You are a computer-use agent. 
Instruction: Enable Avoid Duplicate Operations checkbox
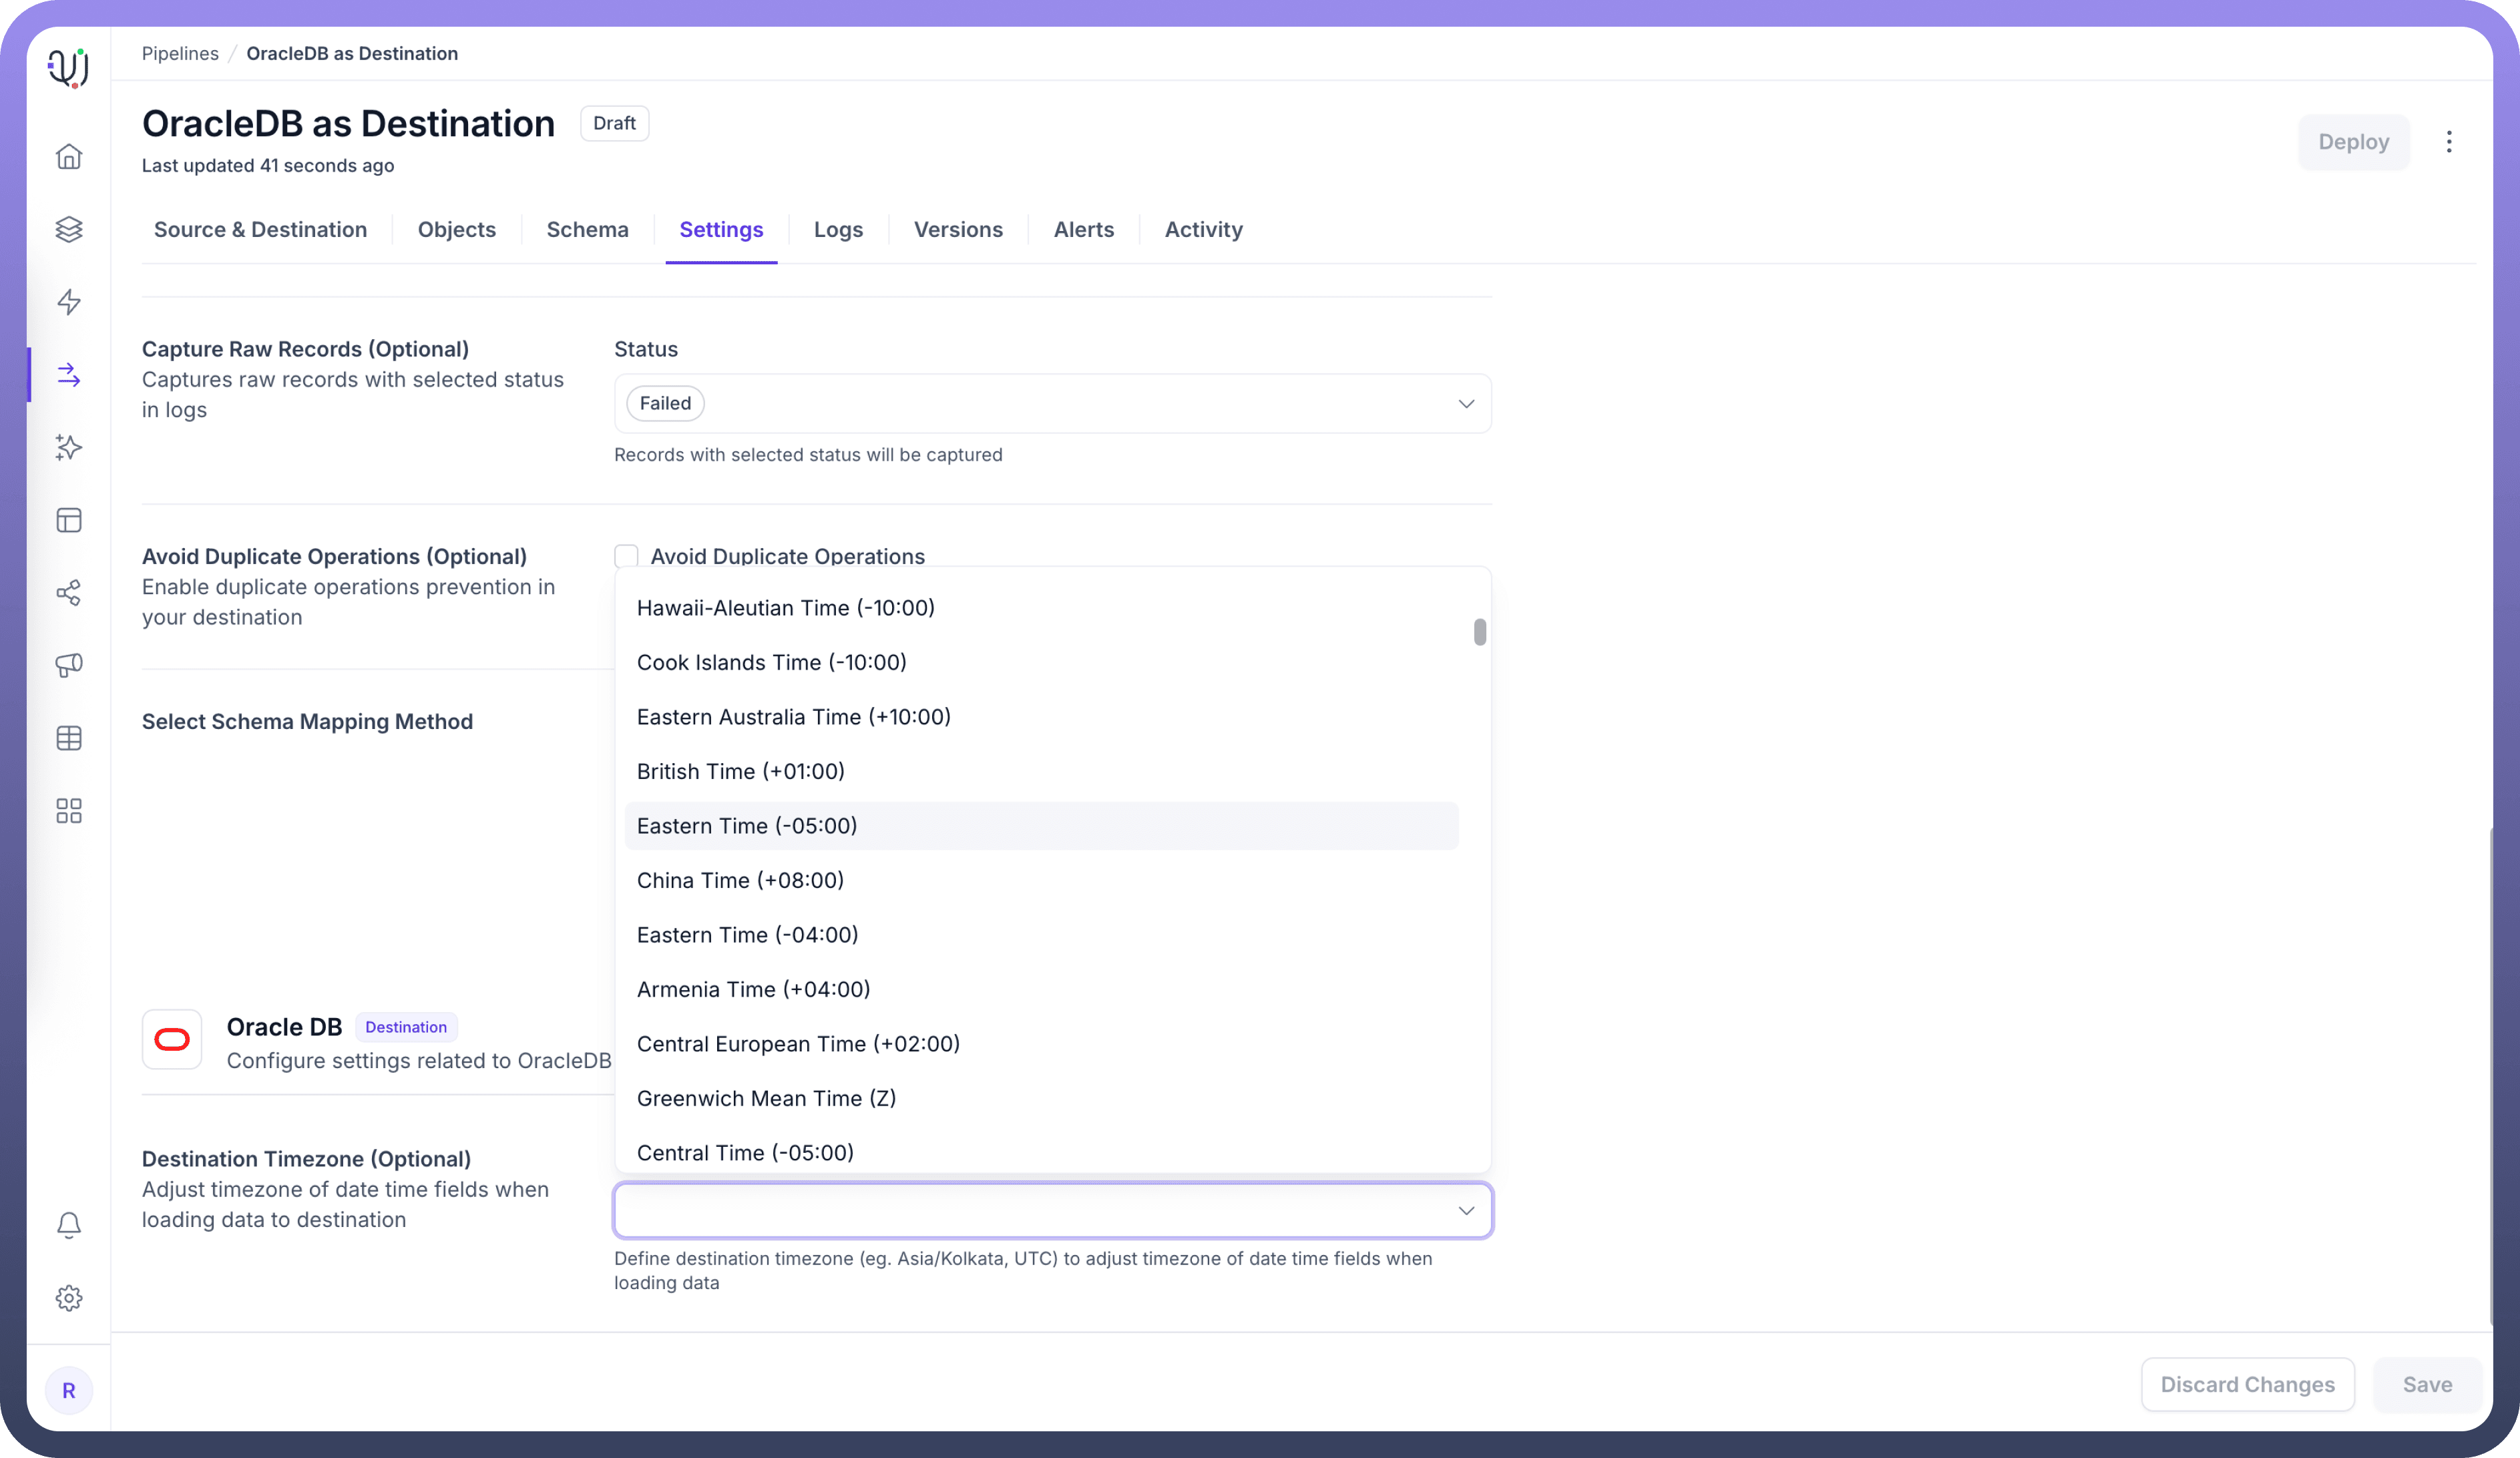[x=626, y=556]
